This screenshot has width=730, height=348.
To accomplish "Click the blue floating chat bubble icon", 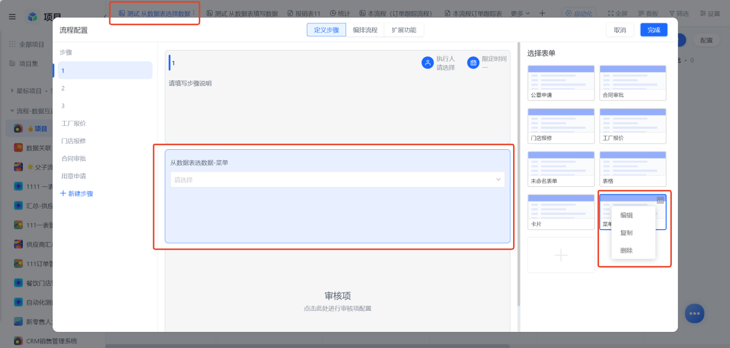I will (694, 314).
